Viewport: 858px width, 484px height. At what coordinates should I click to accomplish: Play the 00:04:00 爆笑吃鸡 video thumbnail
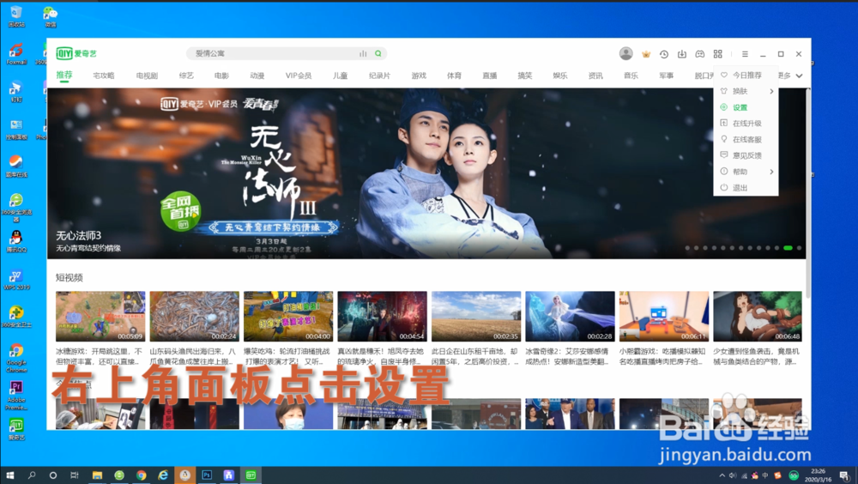(288, 316)
